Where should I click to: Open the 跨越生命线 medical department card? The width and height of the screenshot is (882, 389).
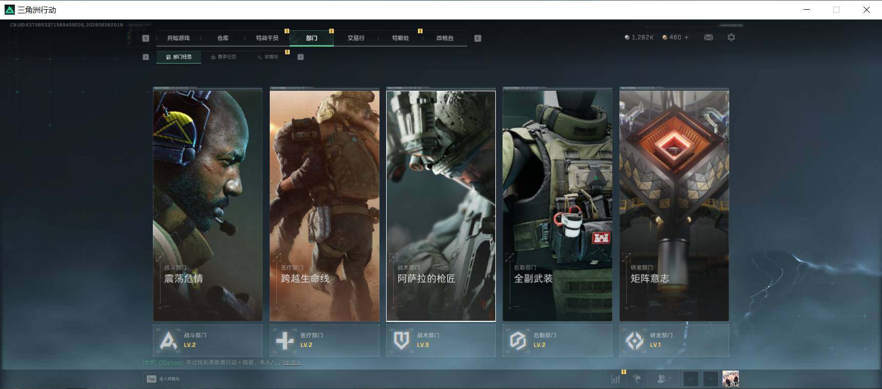[325, 205]
